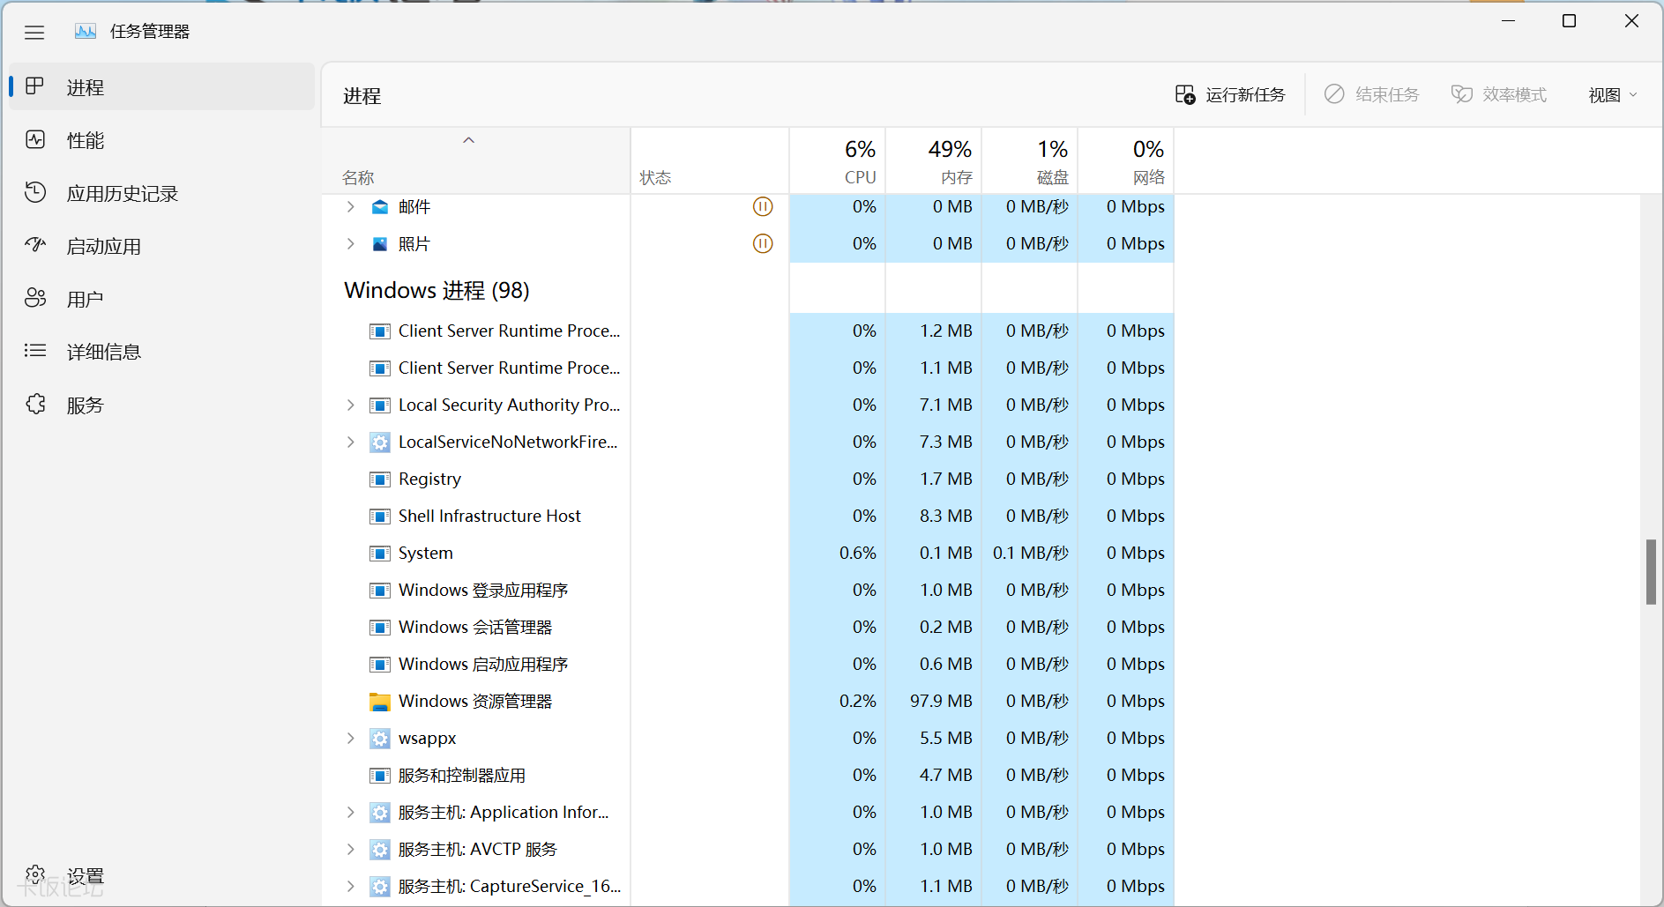Click Windows 资源管理器 folder icon
Screen dimensions: 1664x907
380,702
